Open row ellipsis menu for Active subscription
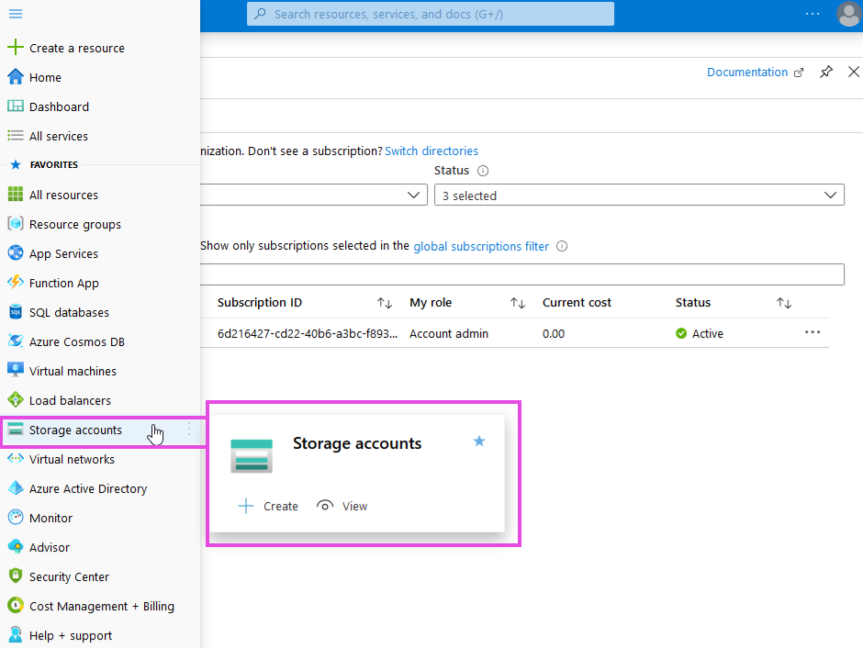The height and width of the screenshot is (648, 863). [x=813, y=332]
